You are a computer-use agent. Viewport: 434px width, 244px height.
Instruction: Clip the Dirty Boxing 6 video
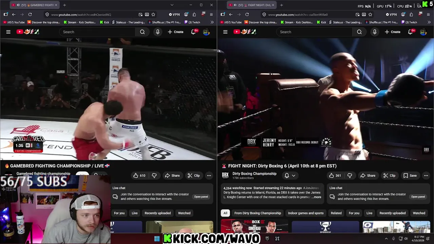pos(389,176)
